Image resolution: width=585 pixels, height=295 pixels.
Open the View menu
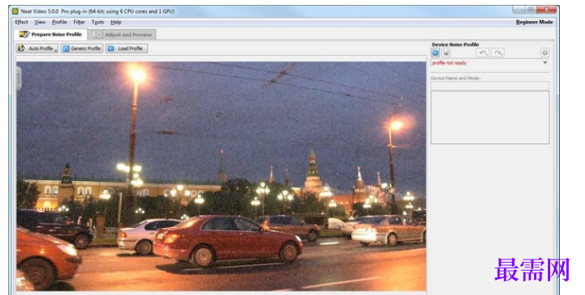[40, 23]
